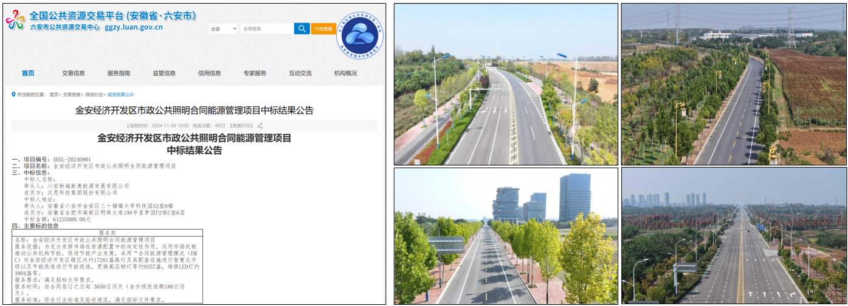Open 专家服务 from the navigation bar
This screenshot has height=306, width=848.
[255, 73]
